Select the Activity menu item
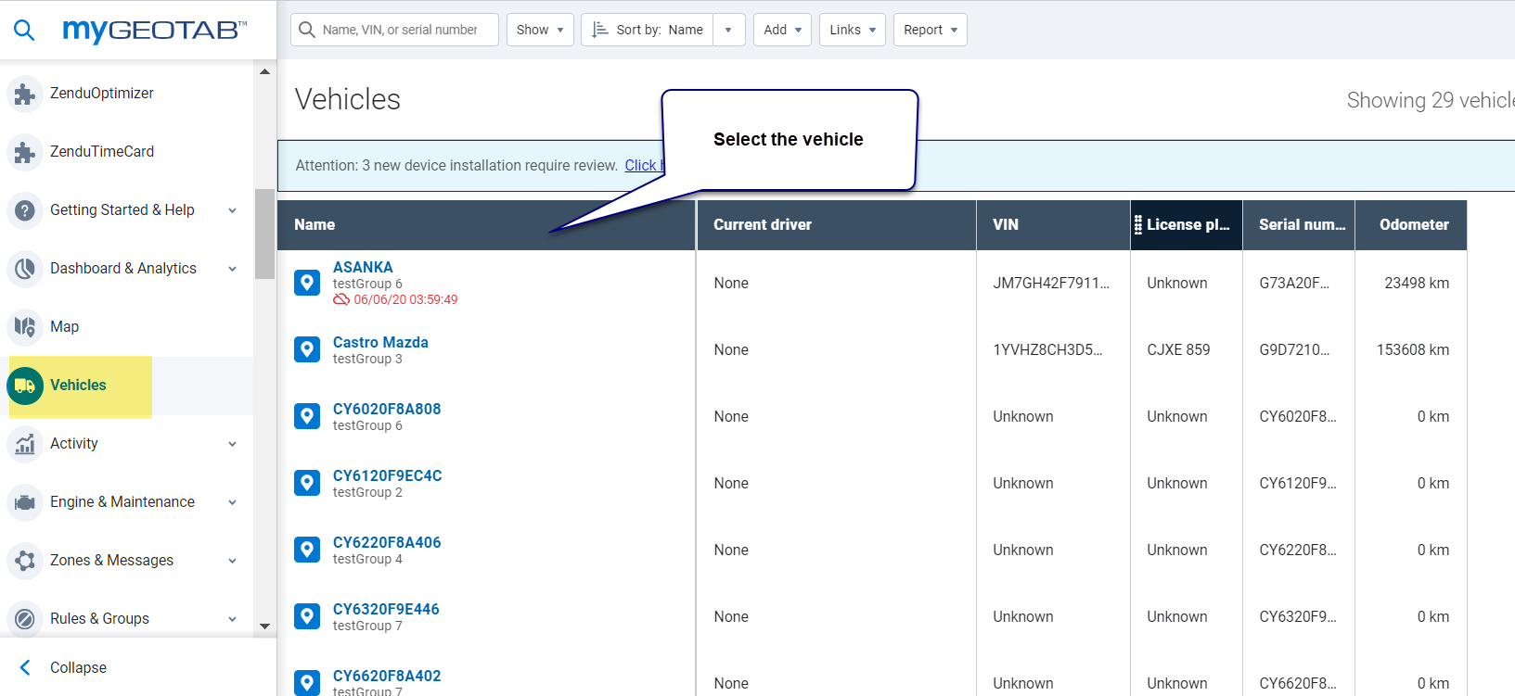Screen dimensions: 1515x696 point(126,444)
